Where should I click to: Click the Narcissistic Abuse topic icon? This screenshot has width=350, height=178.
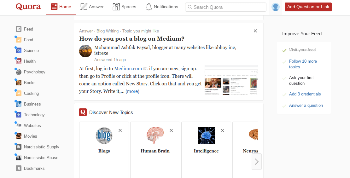tap(19, 158)
